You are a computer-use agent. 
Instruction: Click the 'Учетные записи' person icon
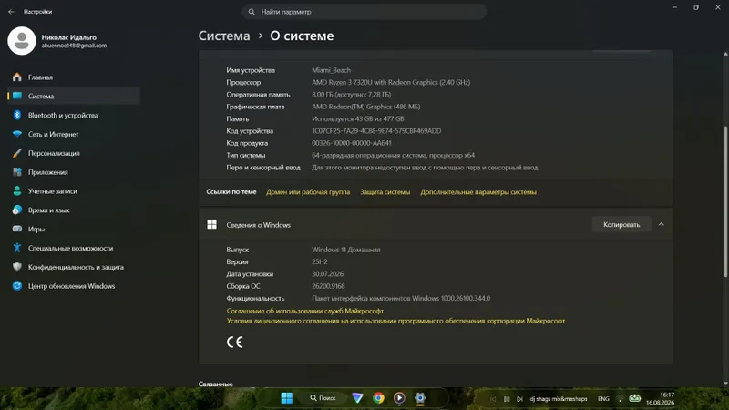tap(17, 191)
